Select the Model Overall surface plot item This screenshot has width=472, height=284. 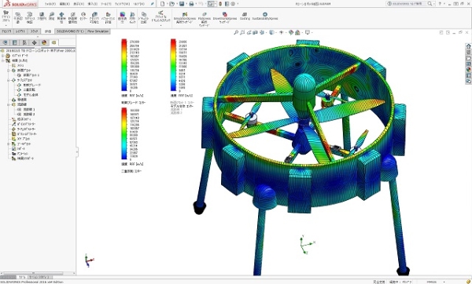pyautogui.click(x=31, y=95)
